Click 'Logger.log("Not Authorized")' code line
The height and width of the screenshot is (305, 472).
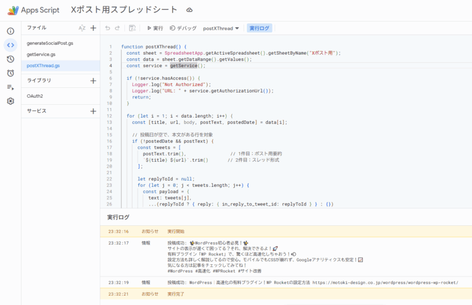[x=171, y=84]
